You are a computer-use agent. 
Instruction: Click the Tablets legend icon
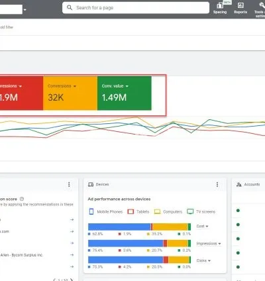(131, 211)
